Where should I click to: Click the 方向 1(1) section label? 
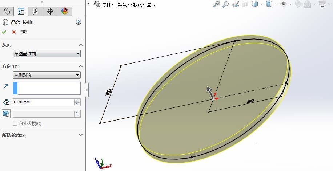(x=11, y=66)
